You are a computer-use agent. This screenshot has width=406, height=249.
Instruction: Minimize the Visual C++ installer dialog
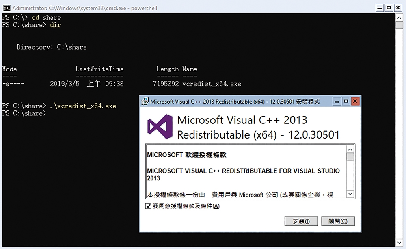click(x=337, y=102)
